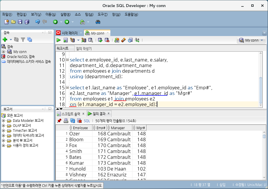
Task: Collapse the select statement on line 10
Action: (x=67, y=60)
